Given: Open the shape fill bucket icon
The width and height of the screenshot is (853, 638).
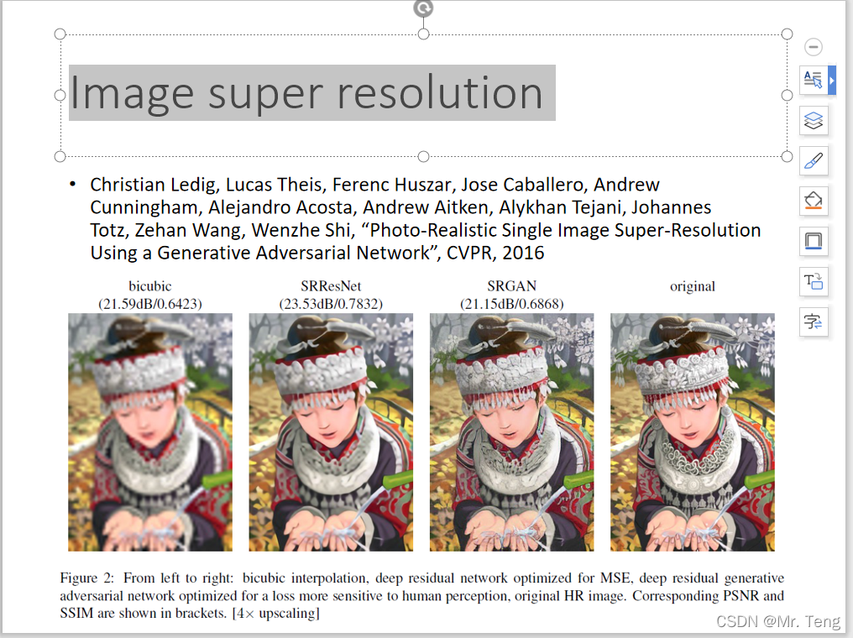Looking at the screenshot, I should (814, 201).
